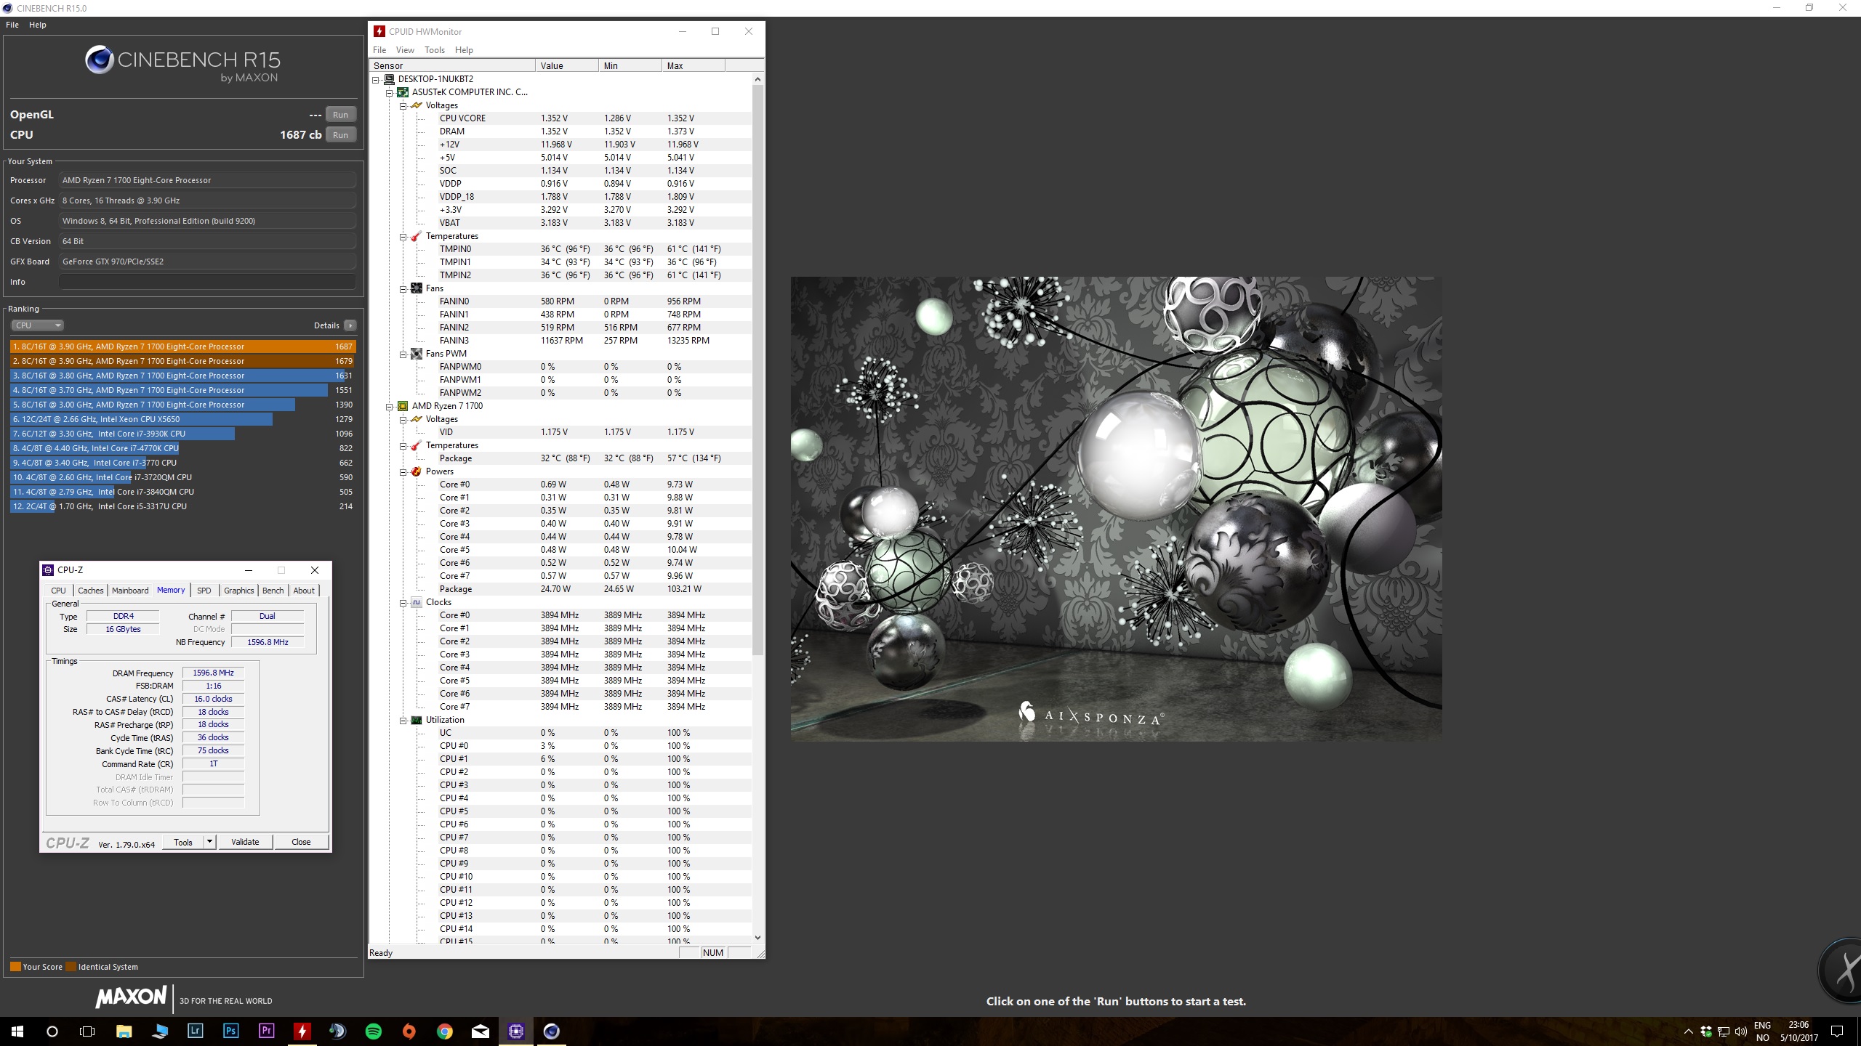Click the HWMonitor scroll down arrow
This screenshot has width=1861, height=1046.
[x=757, y=938]
